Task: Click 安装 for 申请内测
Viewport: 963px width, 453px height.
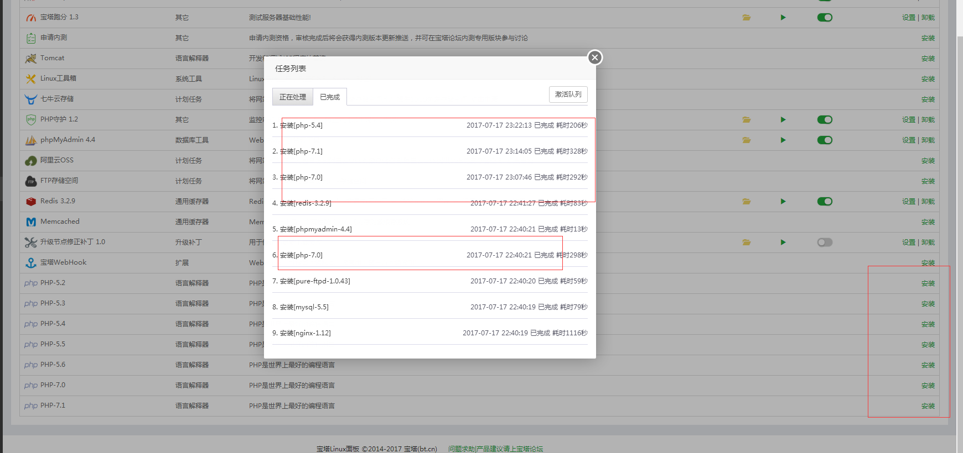Action: 928,38
